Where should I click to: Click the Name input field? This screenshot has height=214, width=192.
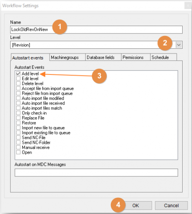tap(96, 30)
